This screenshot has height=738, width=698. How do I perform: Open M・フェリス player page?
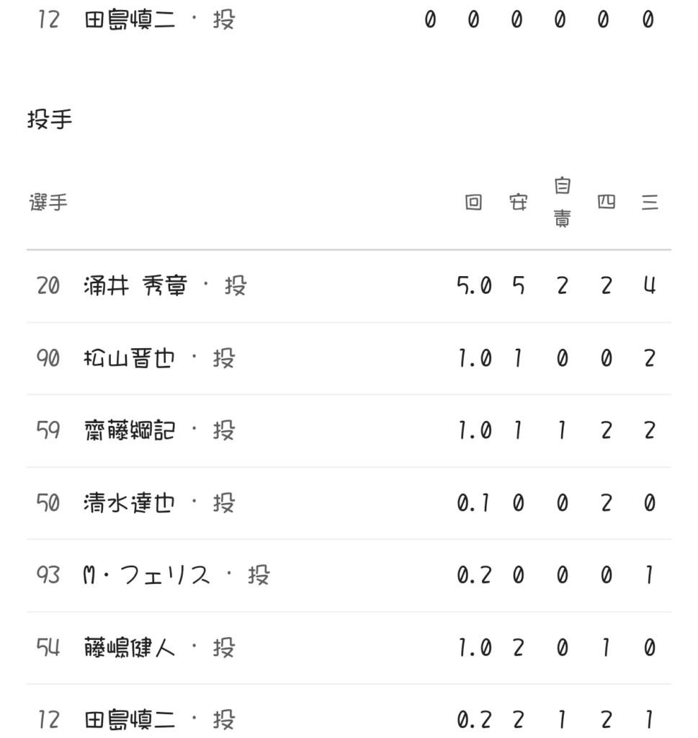[147, 575]
